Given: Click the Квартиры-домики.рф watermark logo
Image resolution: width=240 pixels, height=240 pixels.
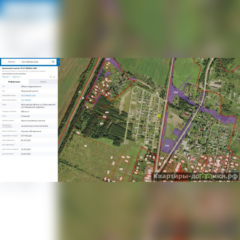Looking at the screenshot, I should (x=196, y=176).
